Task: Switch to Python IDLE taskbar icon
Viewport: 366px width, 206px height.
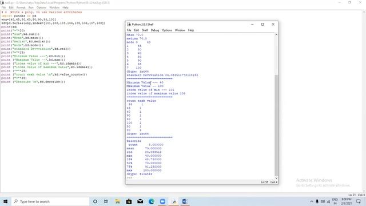Action: (174, 201)
